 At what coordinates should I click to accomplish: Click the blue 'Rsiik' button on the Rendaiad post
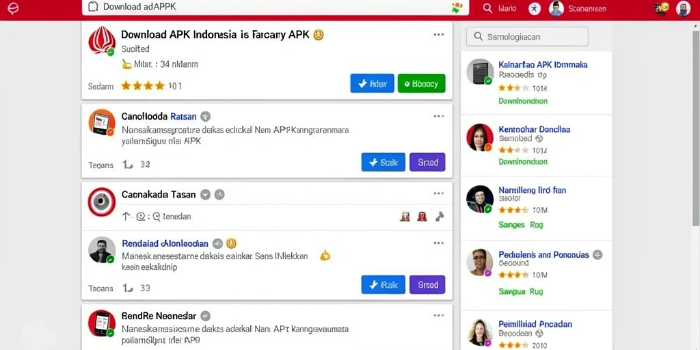click(383, 285)
